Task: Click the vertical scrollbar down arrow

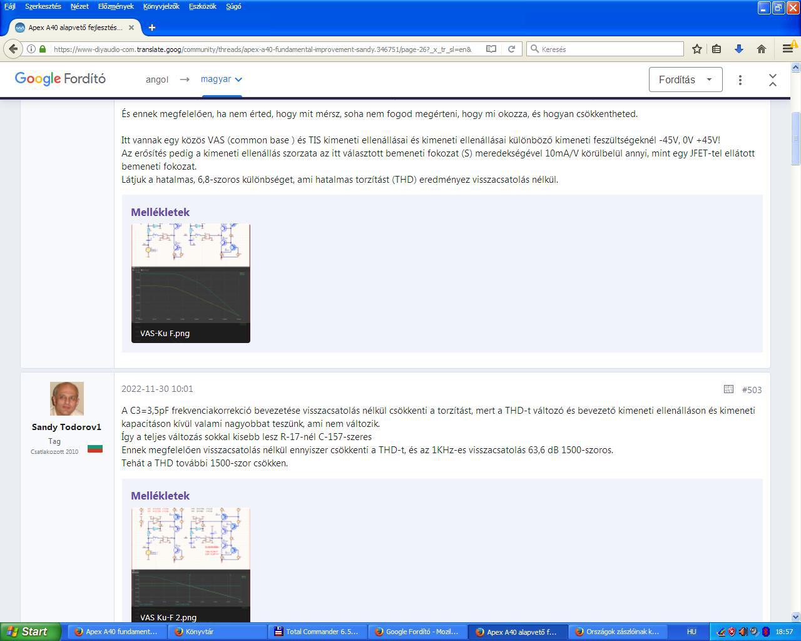Action: [x=796, y=617]
